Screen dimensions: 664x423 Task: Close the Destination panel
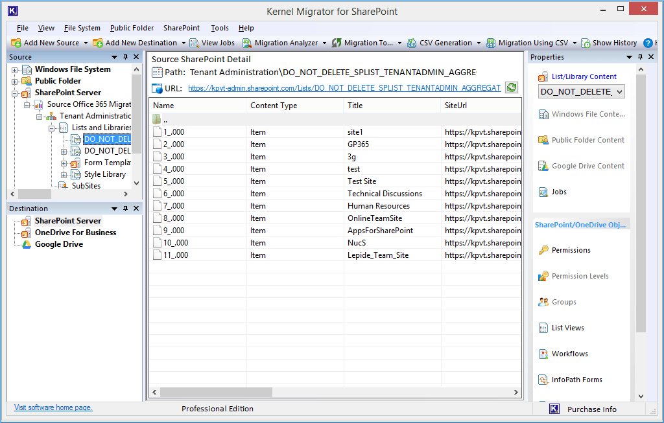coord(136,208)
